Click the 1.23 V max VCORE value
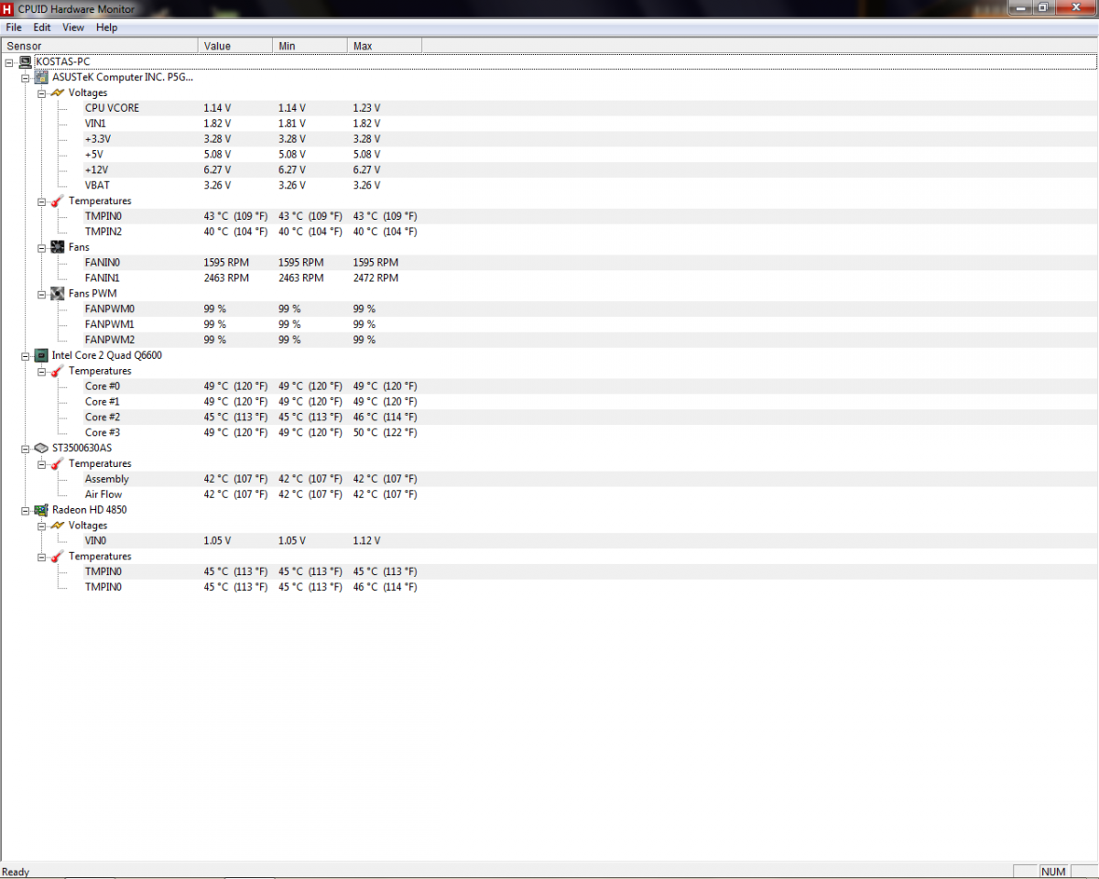The image size is (1099, 879). 366,108
